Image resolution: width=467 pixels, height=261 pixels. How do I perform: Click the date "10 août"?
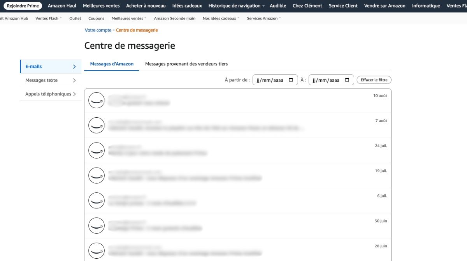click(380, 95)
